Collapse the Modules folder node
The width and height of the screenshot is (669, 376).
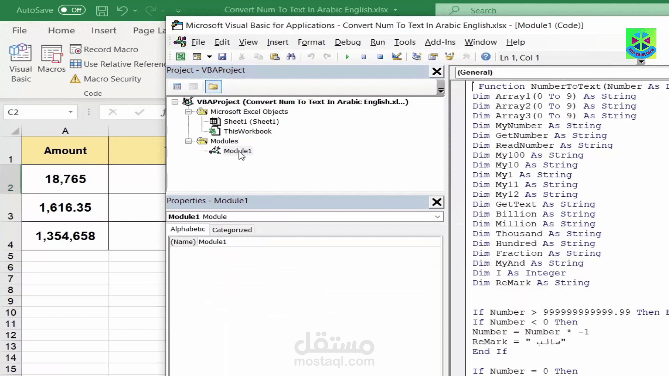188,141
